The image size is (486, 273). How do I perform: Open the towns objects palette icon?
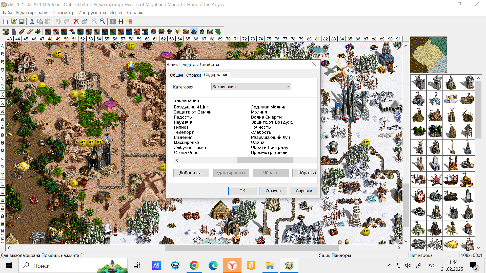tap(153, 32)
